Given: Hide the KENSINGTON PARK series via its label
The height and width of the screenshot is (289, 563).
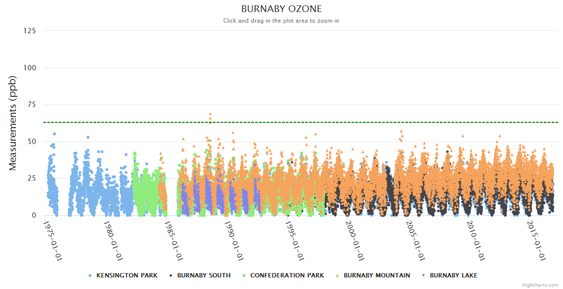Looking at the screenshot, I should pyautogui.click(x=127, y=276).
